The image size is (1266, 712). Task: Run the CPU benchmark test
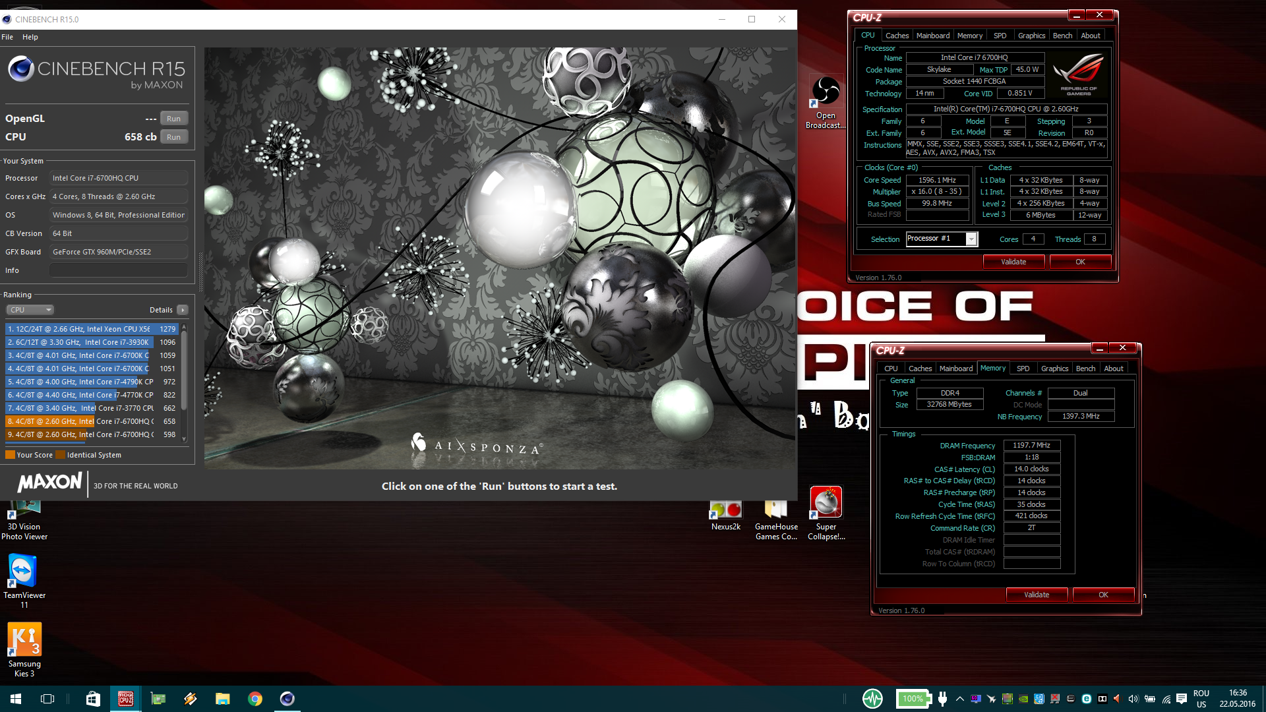click(x=173, y=137)
